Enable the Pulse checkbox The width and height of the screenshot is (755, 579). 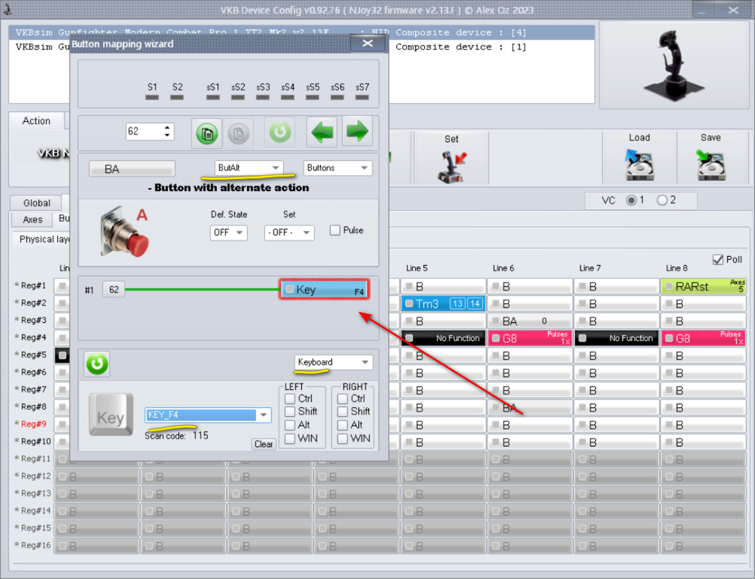335,230
